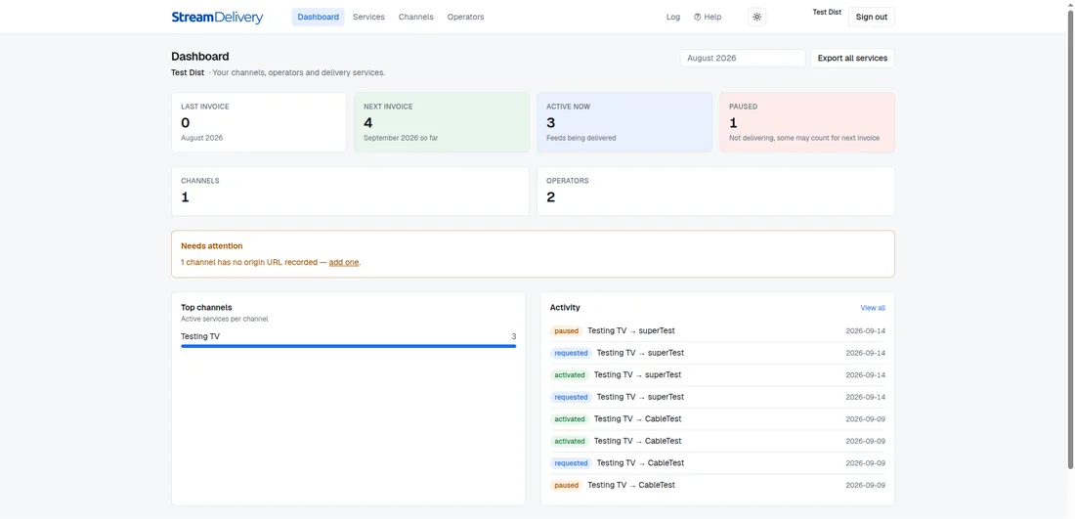Viewport: 1075px width, 519px height.
Task: Open the Help link with question icon
Action: [x=708, y=18]
